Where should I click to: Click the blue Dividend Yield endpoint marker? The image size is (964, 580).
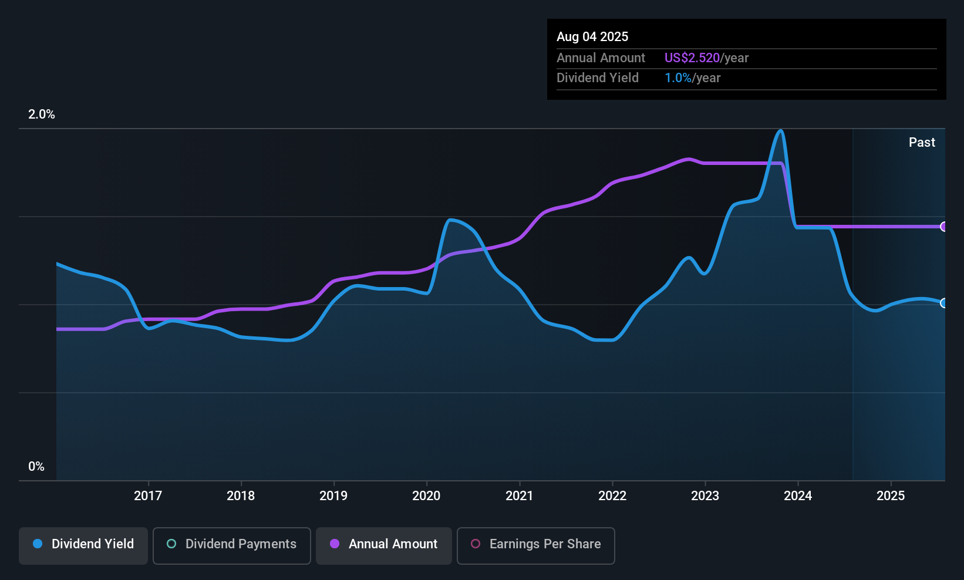click(943, 303)
